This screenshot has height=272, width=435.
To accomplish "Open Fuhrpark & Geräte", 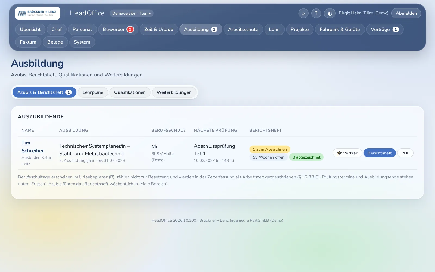I will 340,29.
